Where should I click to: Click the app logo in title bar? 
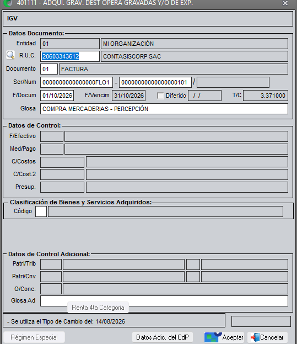[x=8, y=3]
